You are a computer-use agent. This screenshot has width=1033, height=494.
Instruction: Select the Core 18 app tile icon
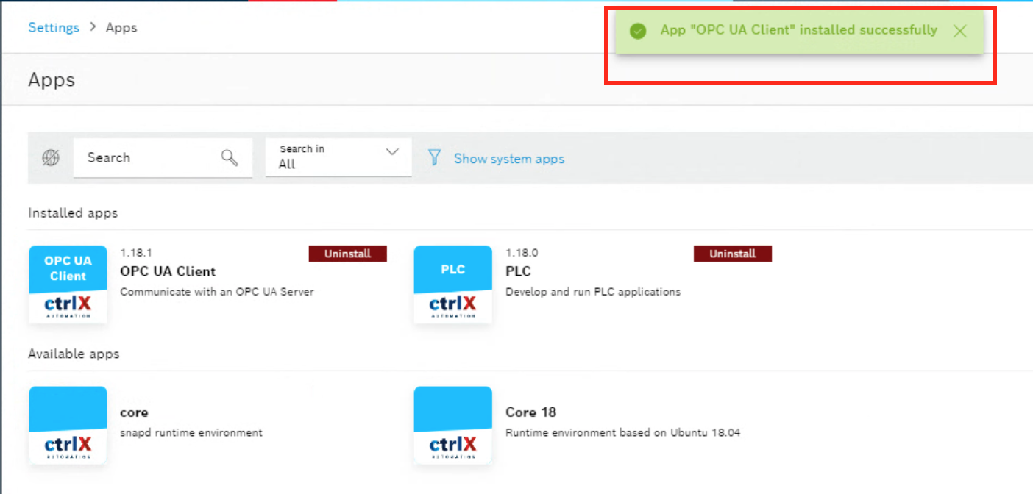[x=452, y=426]
